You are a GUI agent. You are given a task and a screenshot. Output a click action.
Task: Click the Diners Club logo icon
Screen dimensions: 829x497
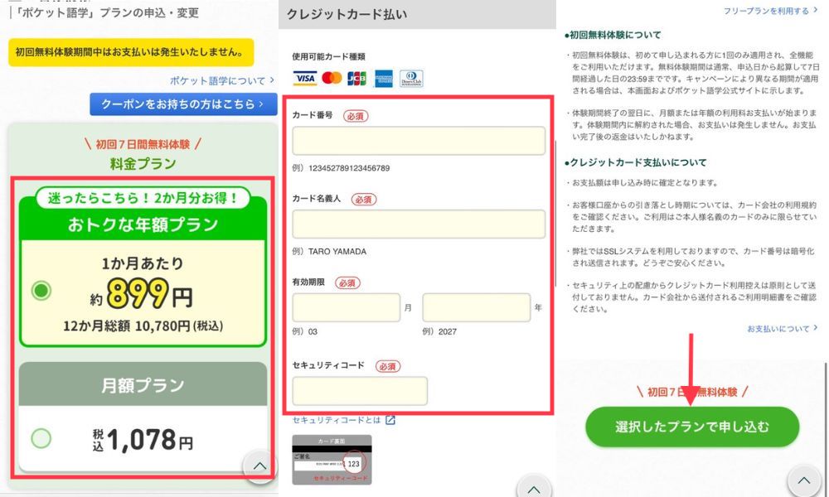(x=411, y=79)
